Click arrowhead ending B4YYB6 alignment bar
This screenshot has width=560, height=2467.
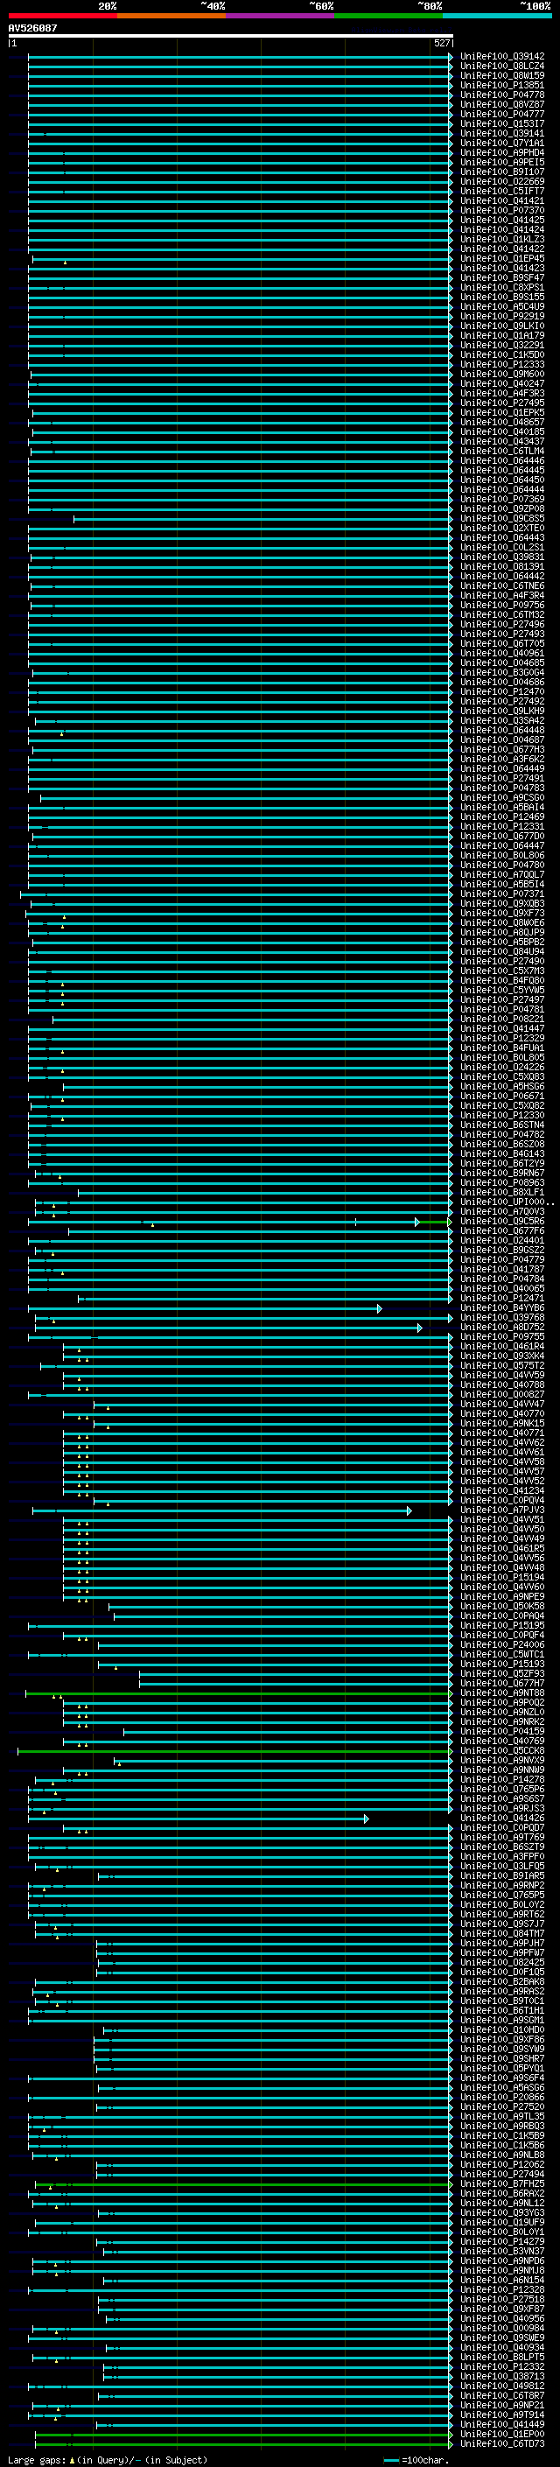coord(380,1308)
